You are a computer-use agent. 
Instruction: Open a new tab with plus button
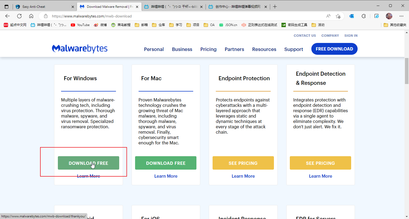coord(275,7)
